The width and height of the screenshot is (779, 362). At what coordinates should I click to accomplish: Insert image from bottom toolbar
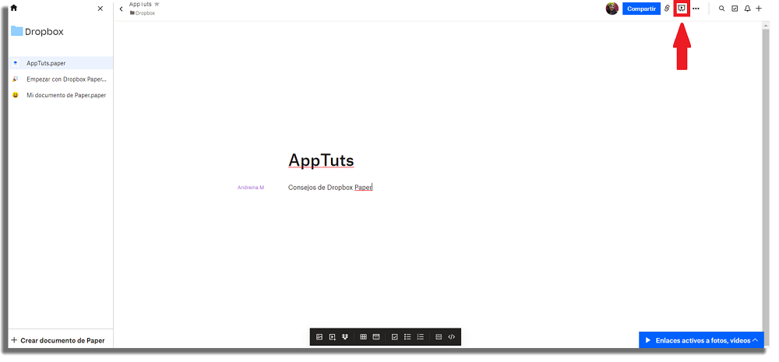(319, 336)
